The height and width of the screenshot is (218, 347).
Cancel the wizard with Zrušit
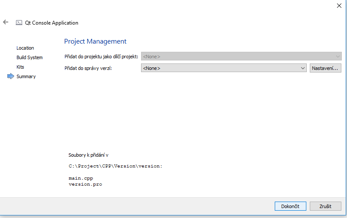(x=325, y=206)
